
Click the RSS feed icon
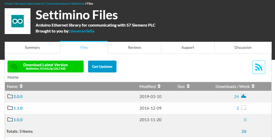coord(258,67)
